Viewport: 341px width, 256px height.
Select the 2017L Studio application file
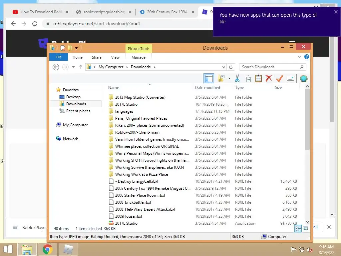203,223
